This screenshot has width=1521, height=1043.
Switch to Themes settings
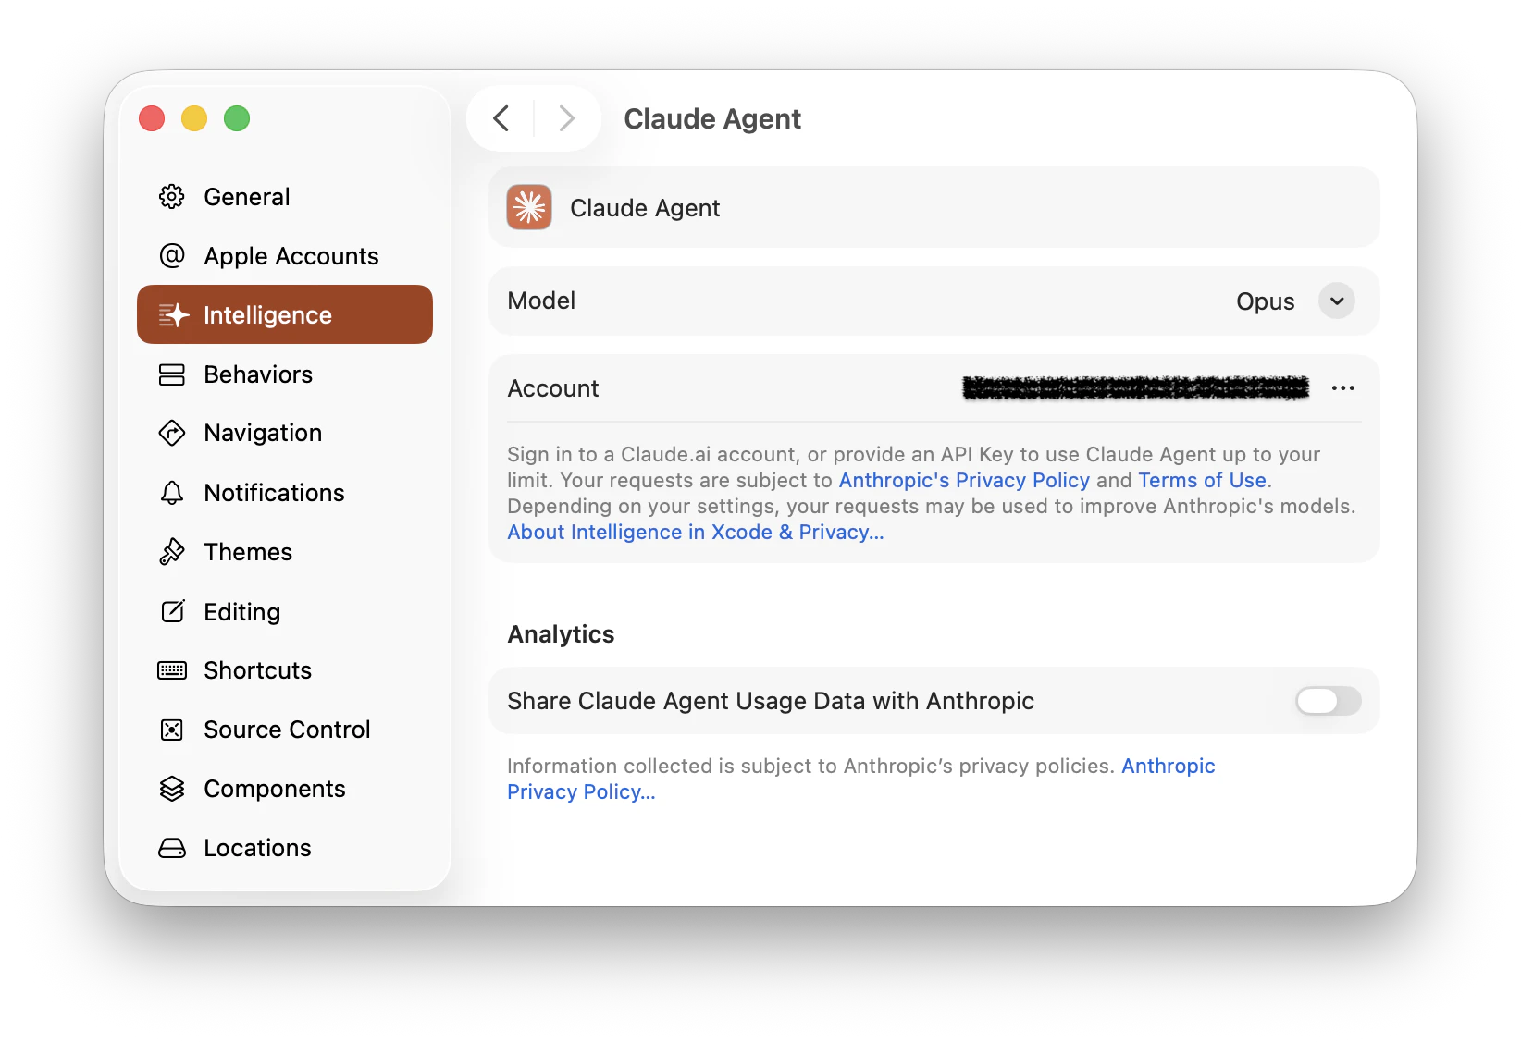point(285,552)
